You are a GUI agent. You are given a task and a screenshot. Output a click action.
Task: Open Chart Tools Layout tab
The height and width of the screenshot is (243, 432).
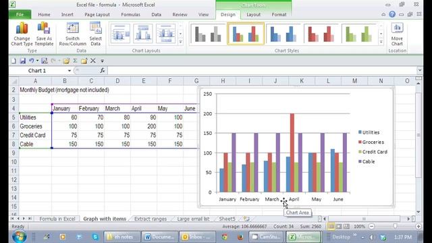pyautogui.click(x=254, y=15)
